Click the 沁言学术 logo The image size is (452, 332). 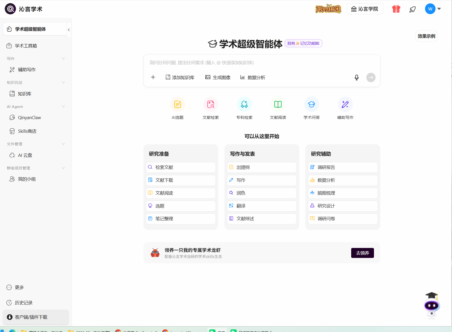pyautogui.click(x=24, y=9)
